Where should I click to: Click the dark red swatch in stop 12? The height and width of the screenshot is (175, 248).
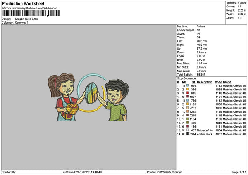188,126
